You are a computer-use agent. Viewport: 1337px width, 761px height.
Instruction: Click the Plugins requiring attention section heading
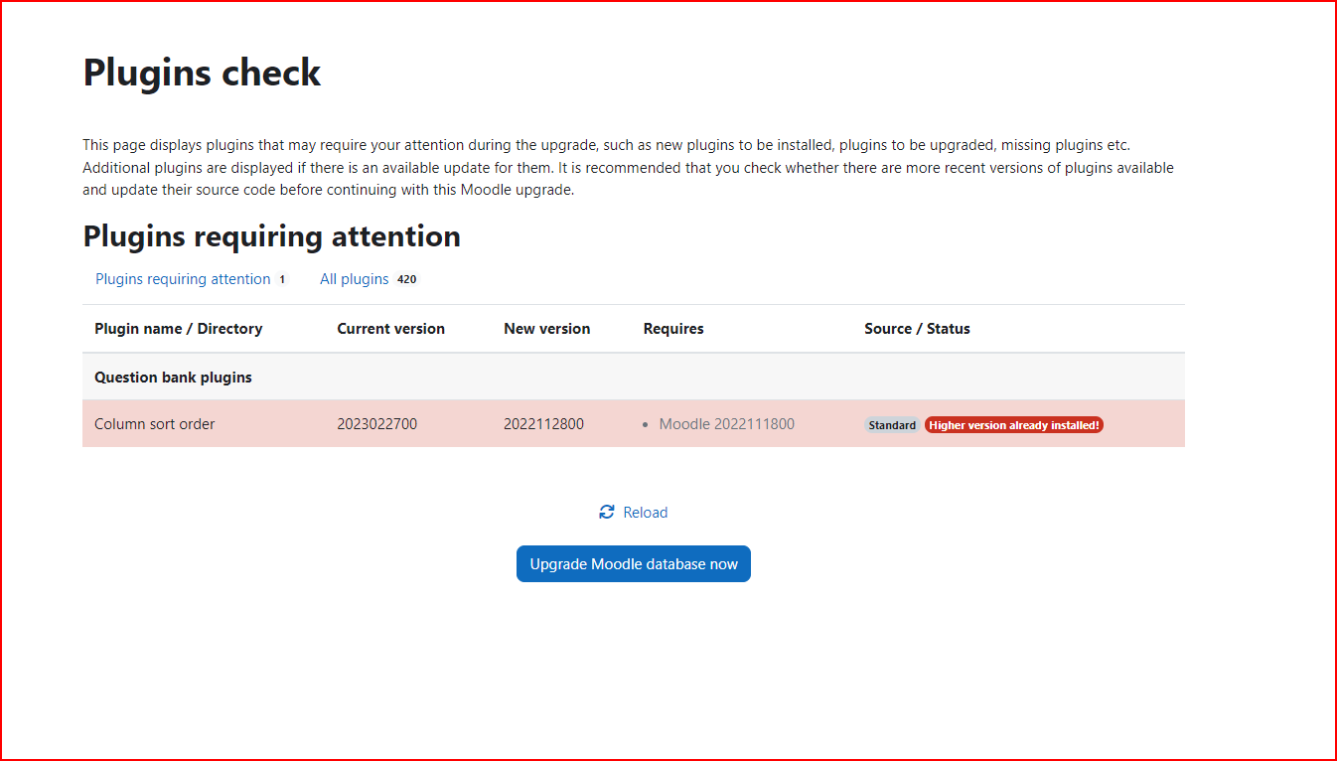click(x=272, y=236)
